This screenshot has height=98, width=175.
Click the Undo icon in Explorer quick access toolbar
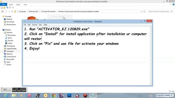click(x=7, y=8)
